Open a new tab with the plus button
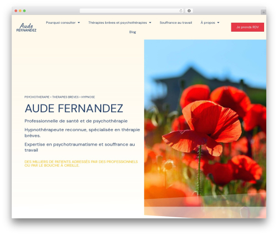This screenshot has width=278, height=235. [x=264, y=12]
